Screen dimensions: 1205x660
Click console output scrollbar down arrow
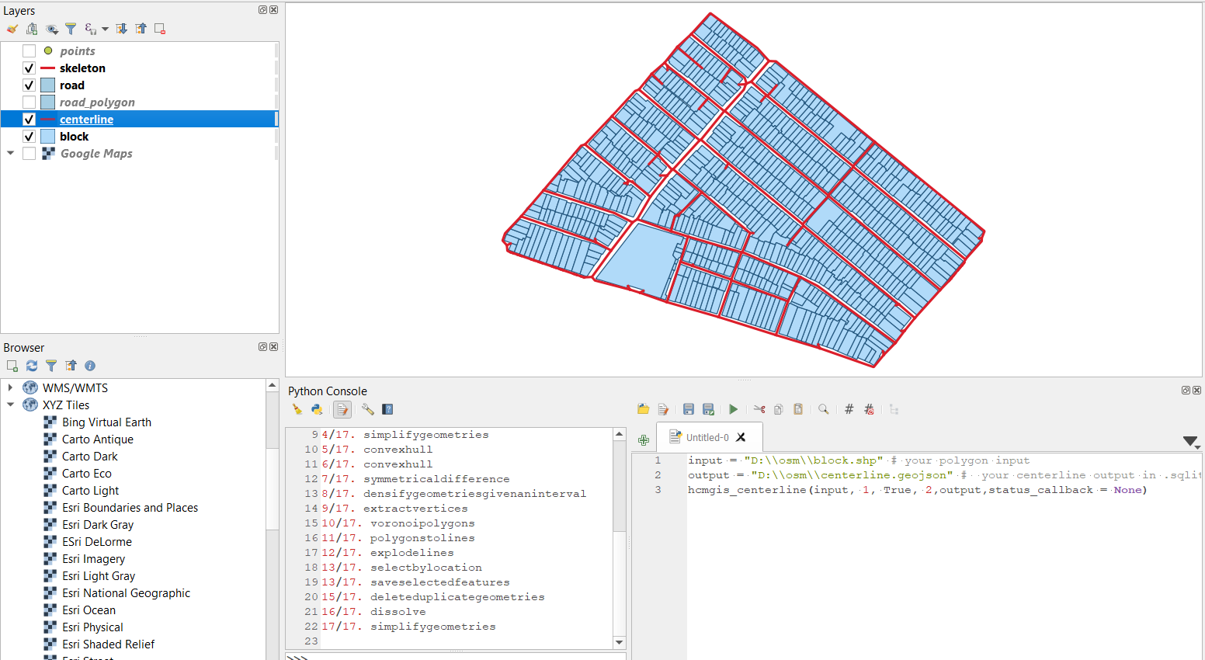[x=620, y=642]
